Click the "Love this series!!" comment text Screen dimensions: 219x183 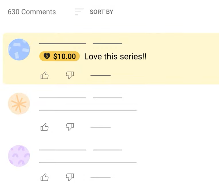click(x=115, y=57)
